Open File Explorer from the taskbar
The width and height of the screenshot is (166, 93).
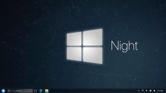47,91
